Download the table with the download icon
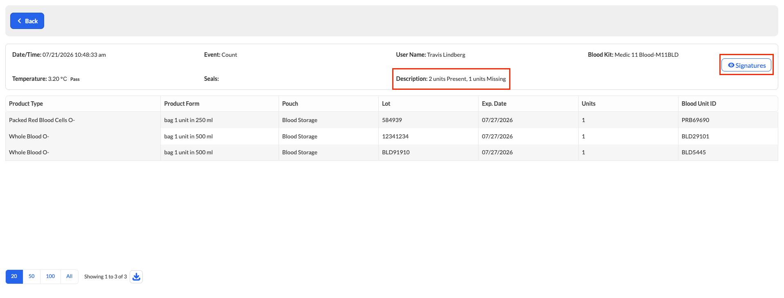Viewport: 784px width, 298px height. (x=136, y=277)
